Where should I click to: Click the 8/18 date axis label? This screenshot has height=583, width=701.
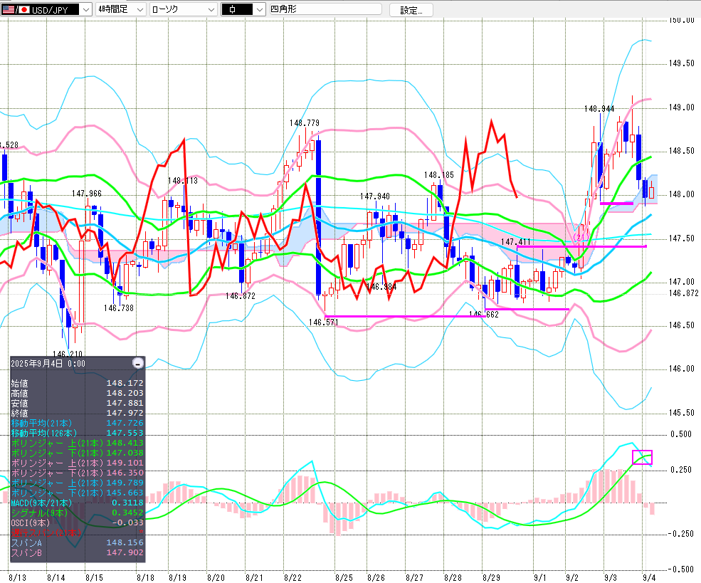pos(146,577)
